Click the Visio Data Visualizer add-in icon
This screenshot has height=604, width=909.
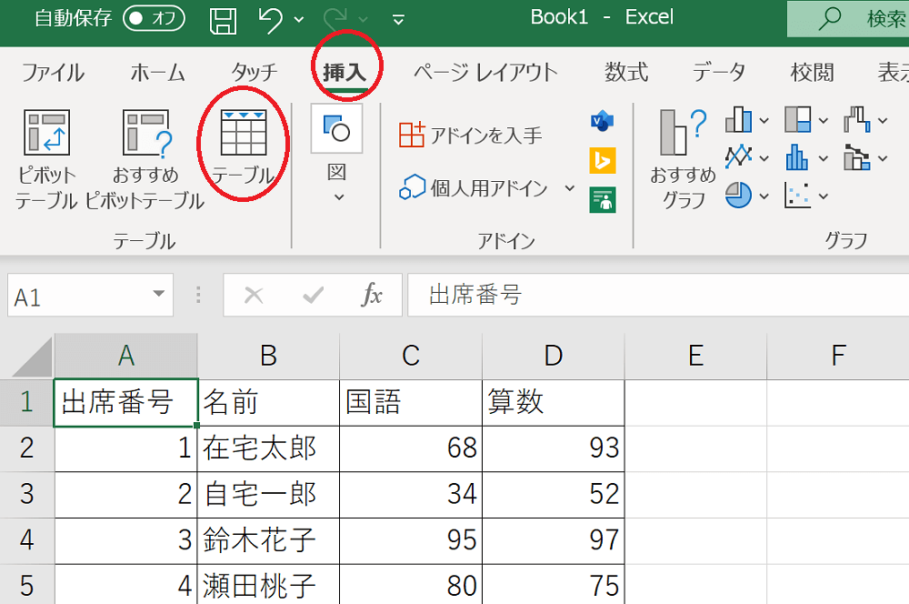coord(602,121)
